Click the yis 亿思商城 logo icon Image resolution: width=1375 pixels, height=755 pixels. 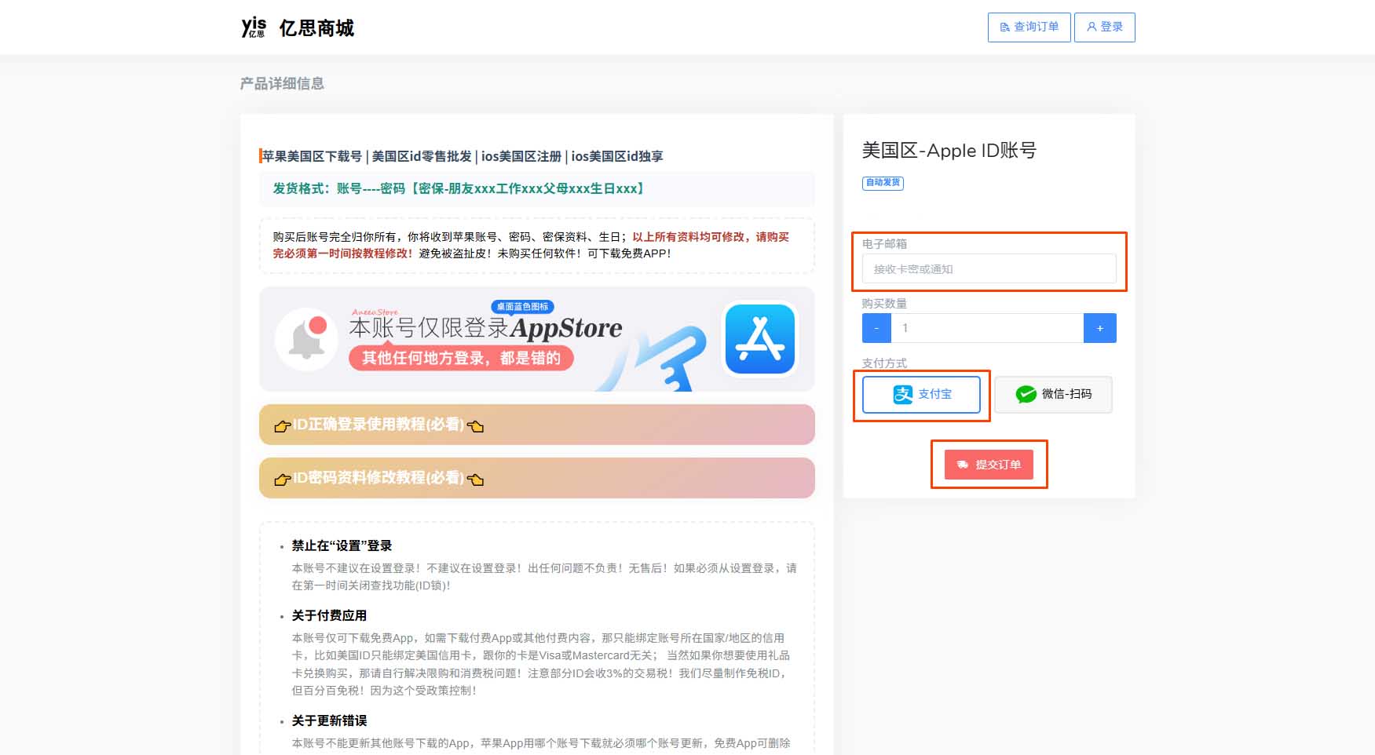(x=253, y=27)
